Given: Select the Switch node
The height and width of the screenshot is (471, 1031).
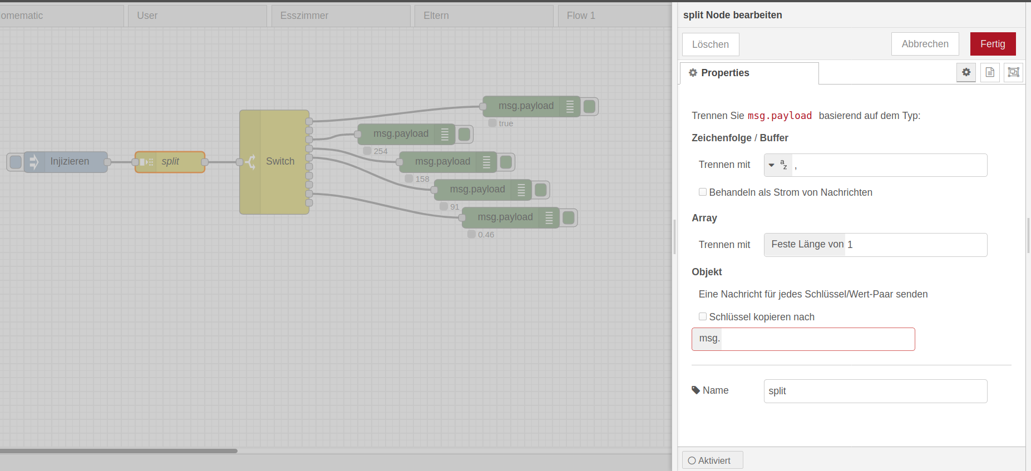Looking at the screenshot, I should (x=274, y=162).
